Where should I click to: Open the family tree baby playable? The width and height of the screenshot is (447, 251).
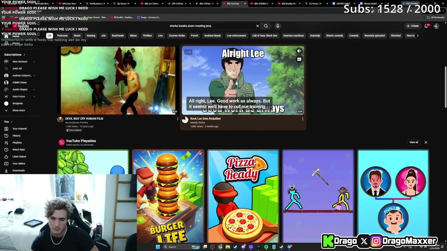click(393, 196)
